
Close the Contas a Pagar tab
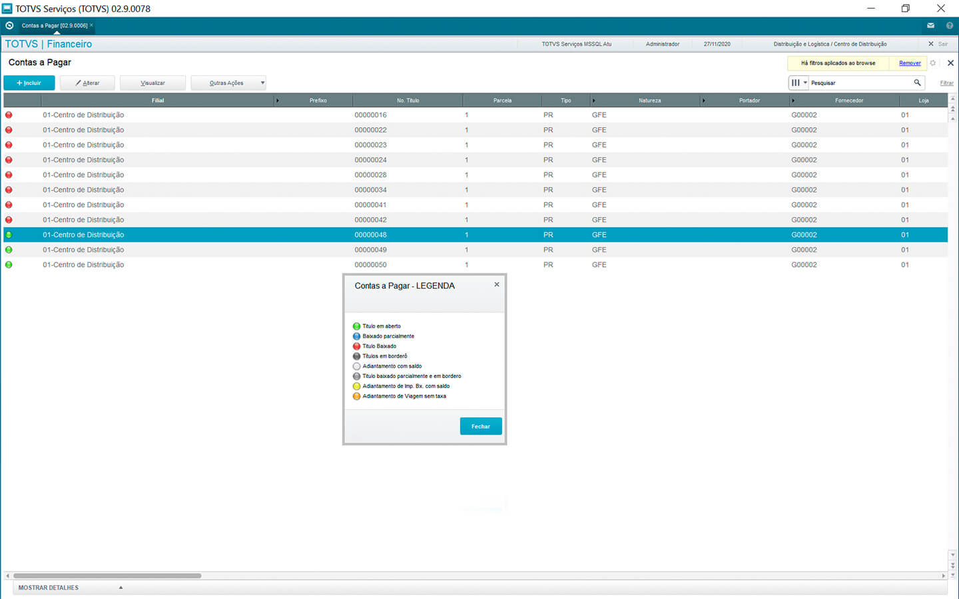(91, 25)
